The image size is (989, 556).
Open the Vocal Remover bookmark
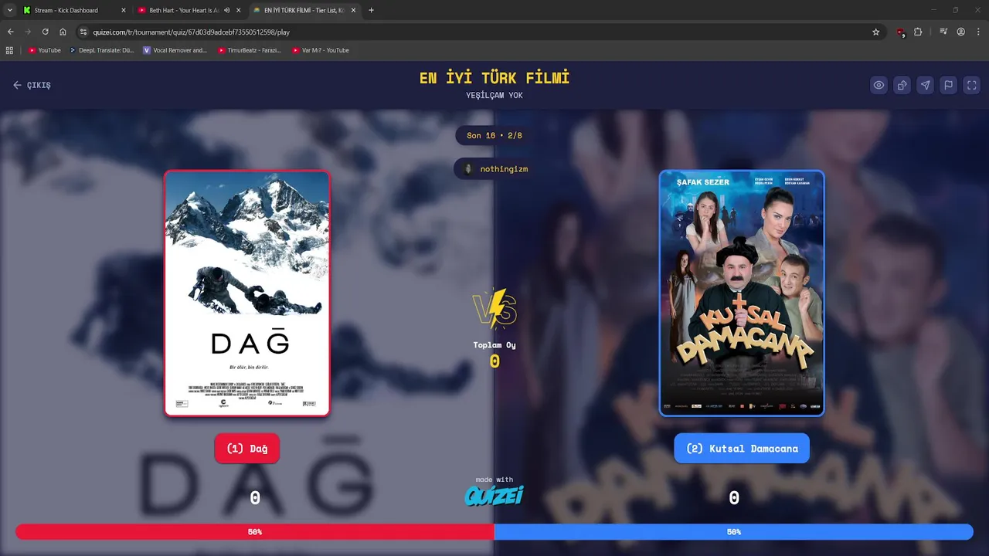[175, 50]
